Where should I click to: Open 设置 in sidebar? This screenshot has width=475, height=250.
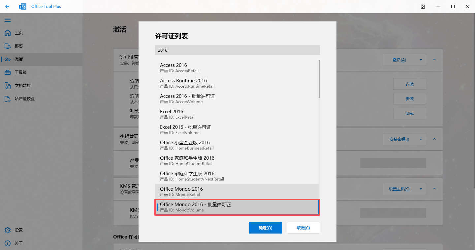click(x=41, y=230)
